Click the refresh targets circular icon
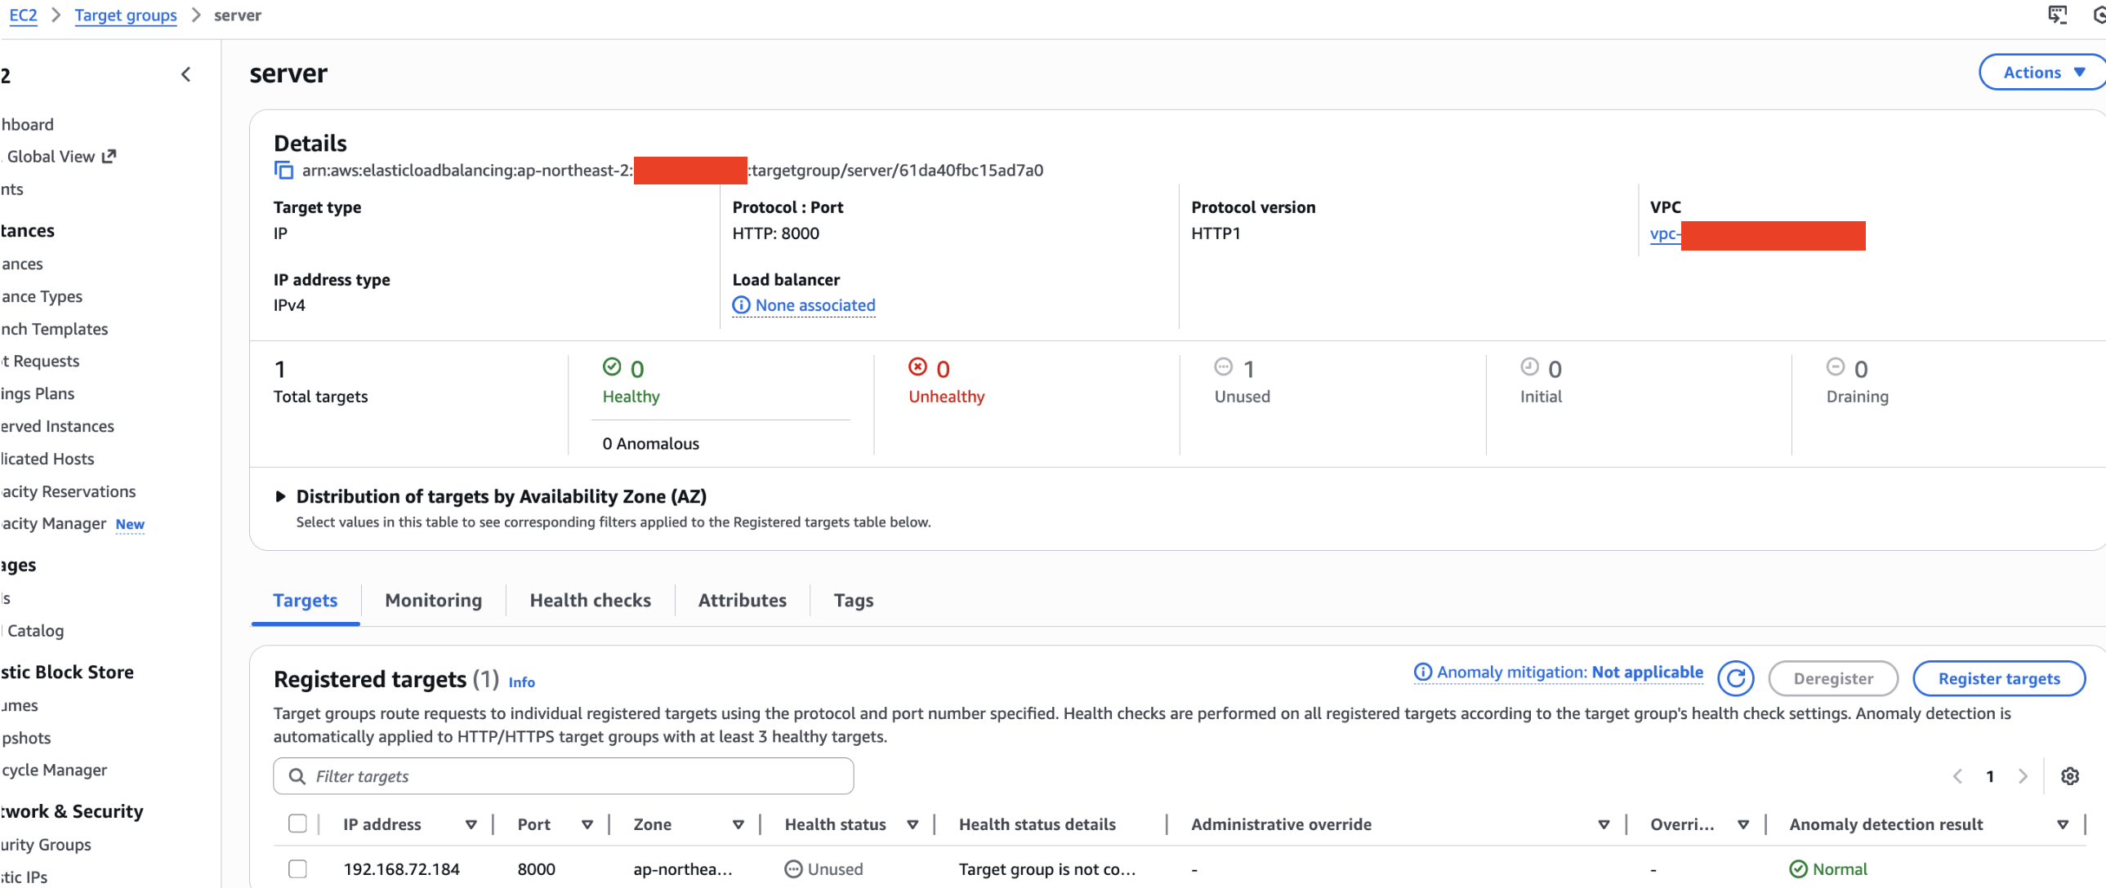 [1735, 678]
